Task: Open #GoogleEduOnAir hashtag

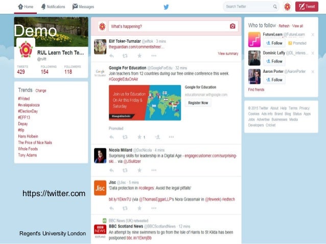Action: coord(123,79)
